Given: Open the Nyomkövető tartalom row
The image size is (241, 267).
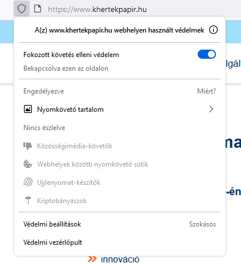Looking at the screenshot, I should tap(120, 110).
